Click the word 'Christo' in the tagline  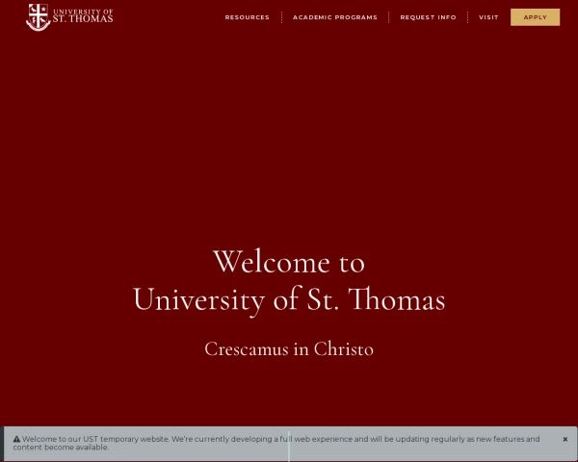pyautogui.click(x=343, y=349)
